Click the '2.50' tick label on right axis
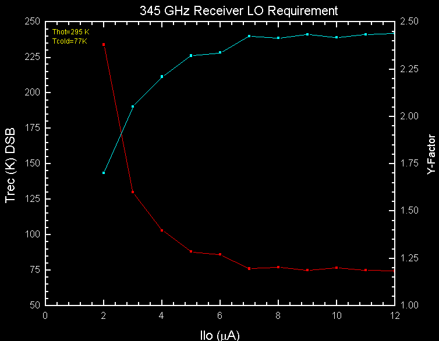439x341 pixels. [409, 22]
